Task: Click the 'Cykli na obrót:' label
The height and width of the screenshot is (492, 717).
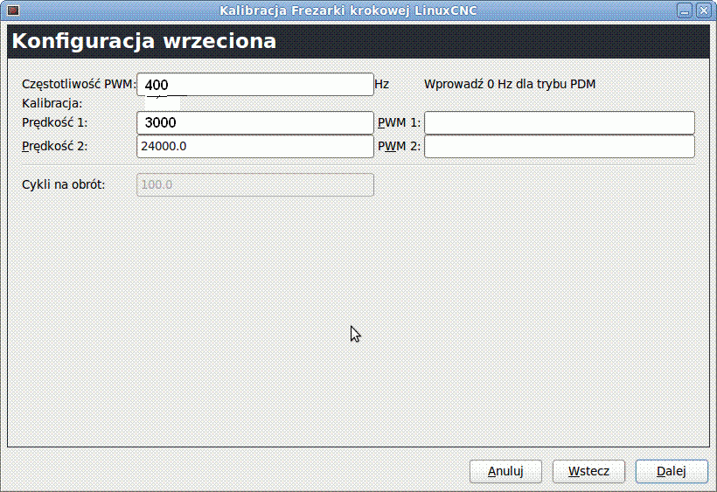Action: point(64,184)
